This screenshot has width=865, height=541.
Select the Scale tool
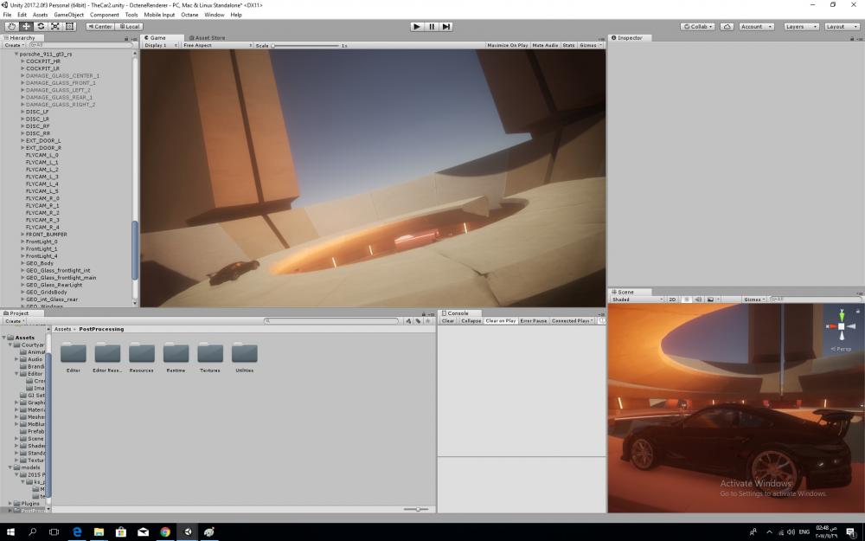[x=54, y=27]
